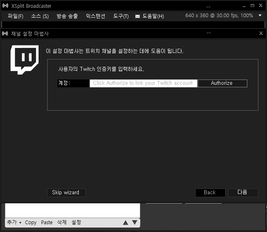The image size is (267, 232).
Task: Click the sources list area
Action: 73,210
